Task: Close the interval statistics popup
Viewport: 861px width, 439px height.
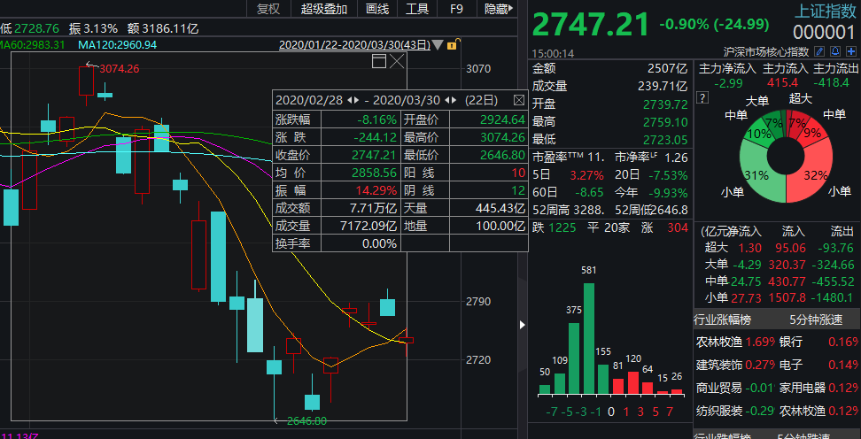Action: tap(519, 99)
